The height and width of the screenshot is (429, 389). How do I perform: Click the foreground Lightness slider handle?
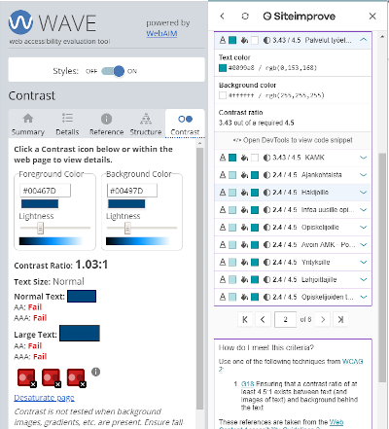[40, 228]
